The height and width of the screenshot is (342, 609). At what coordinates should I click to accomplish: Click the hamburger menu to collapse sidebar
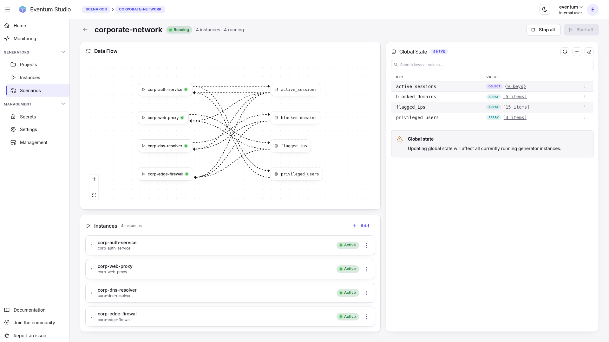[x=8, y=9]
